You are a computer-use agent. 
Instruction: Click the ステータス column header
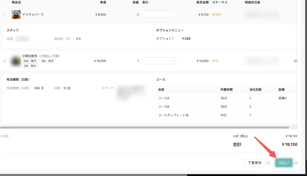click(219, 2)
